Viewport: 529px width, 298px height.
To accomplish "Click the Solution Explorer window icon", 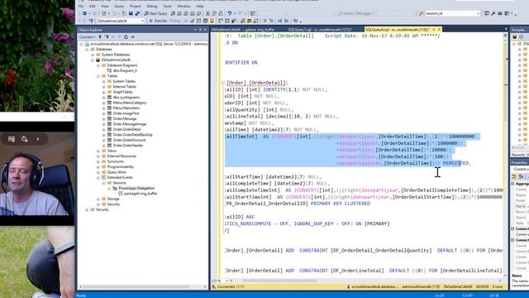I will [487, 13].
